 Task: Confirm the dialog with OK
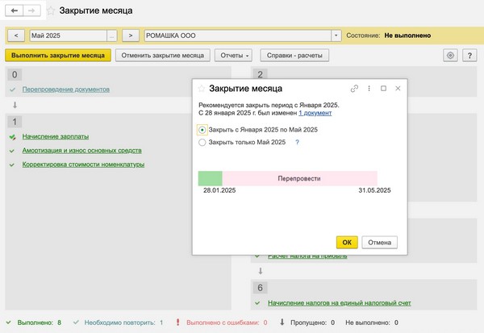click(346, 242)
